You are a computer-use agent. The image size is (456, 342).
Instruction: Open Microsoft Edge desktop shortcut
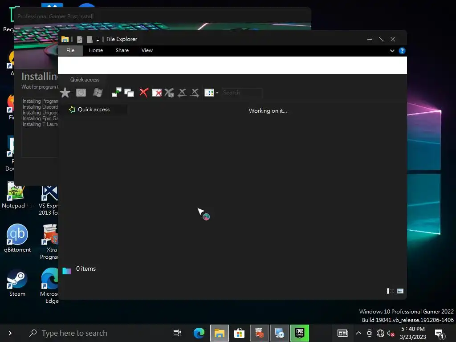coord(49,285)
